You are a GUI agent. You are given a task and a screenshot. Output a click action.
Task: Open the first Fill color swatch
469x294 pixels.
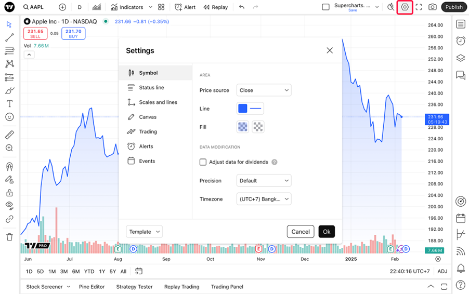[243, 127]
